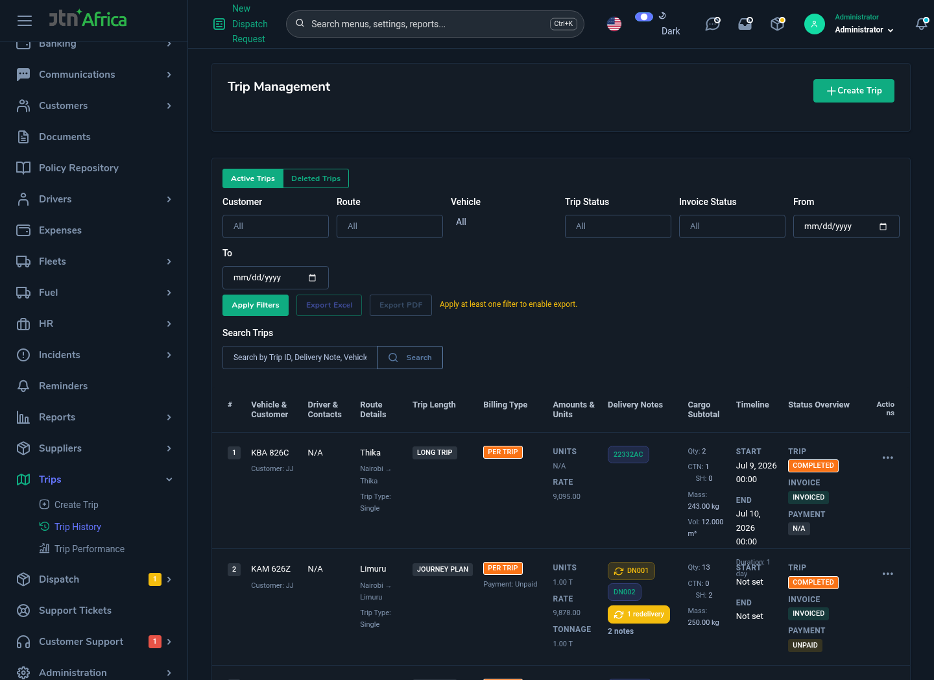Open delivery note 22332AC badge
This screenshot has width=934, height=680.
coord(629,454)
